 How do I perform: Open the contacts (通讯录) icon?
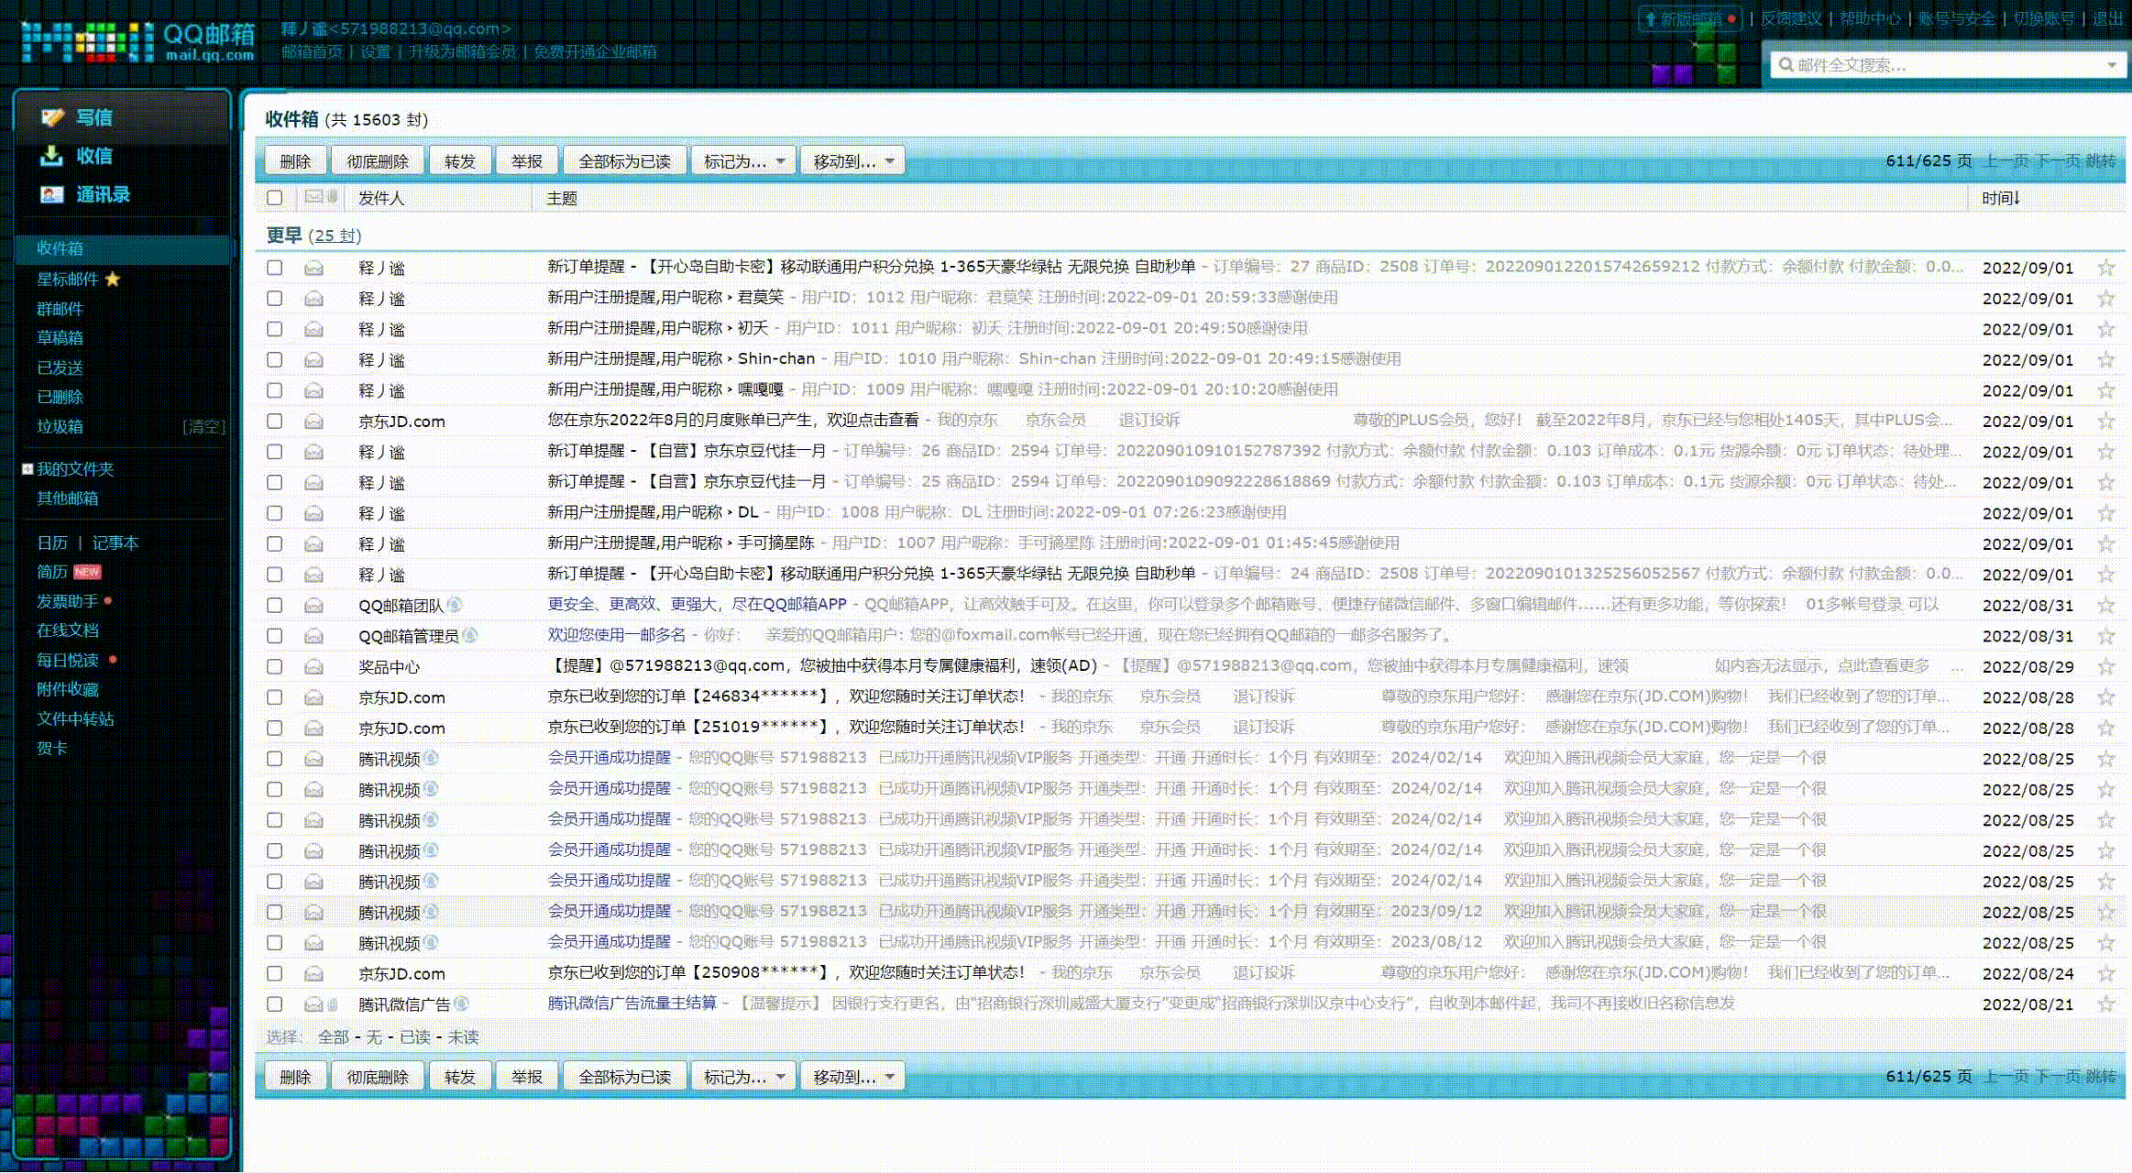tap(51, 194)
